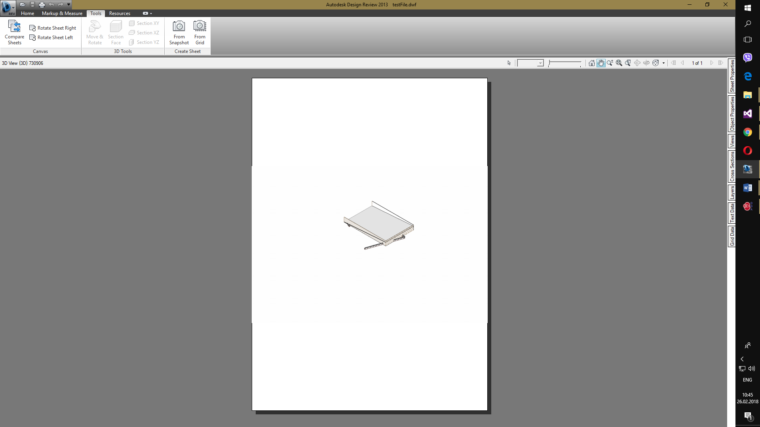Open the Steering Wheel options dropdown

point(663,63)
